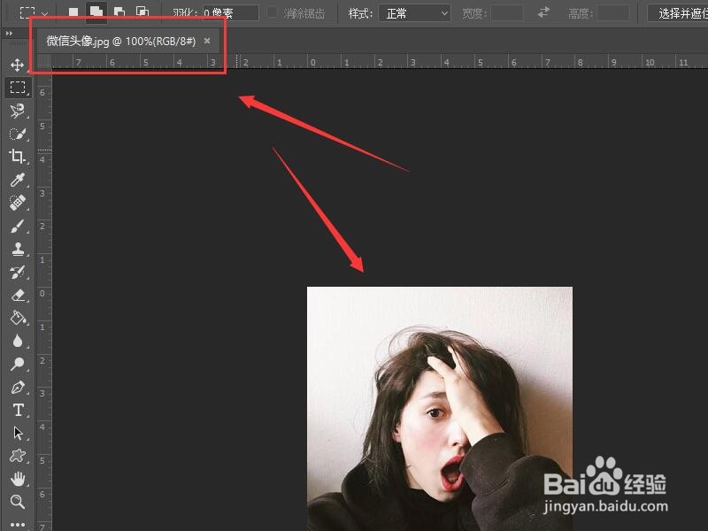
Task: Select the Rectangular Marquee tool
Action: [x=18, y=87]
